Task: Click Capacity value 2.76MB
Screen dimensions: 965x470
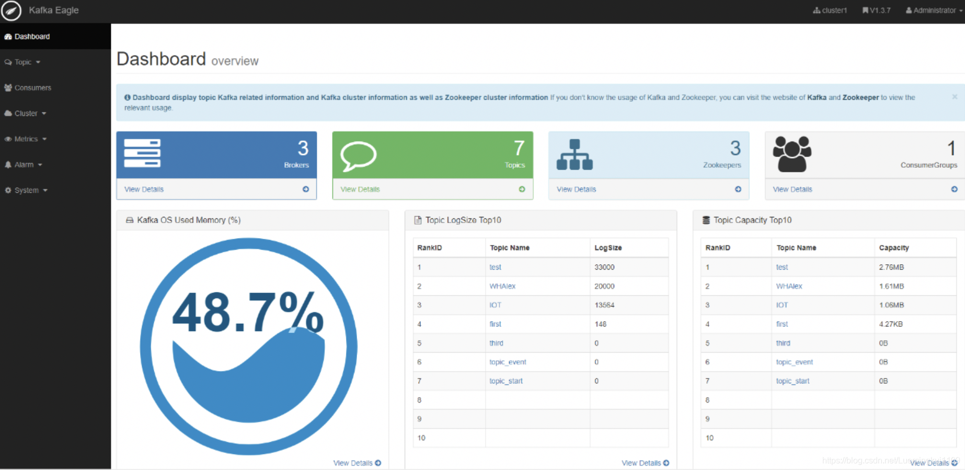Action: 891,267
